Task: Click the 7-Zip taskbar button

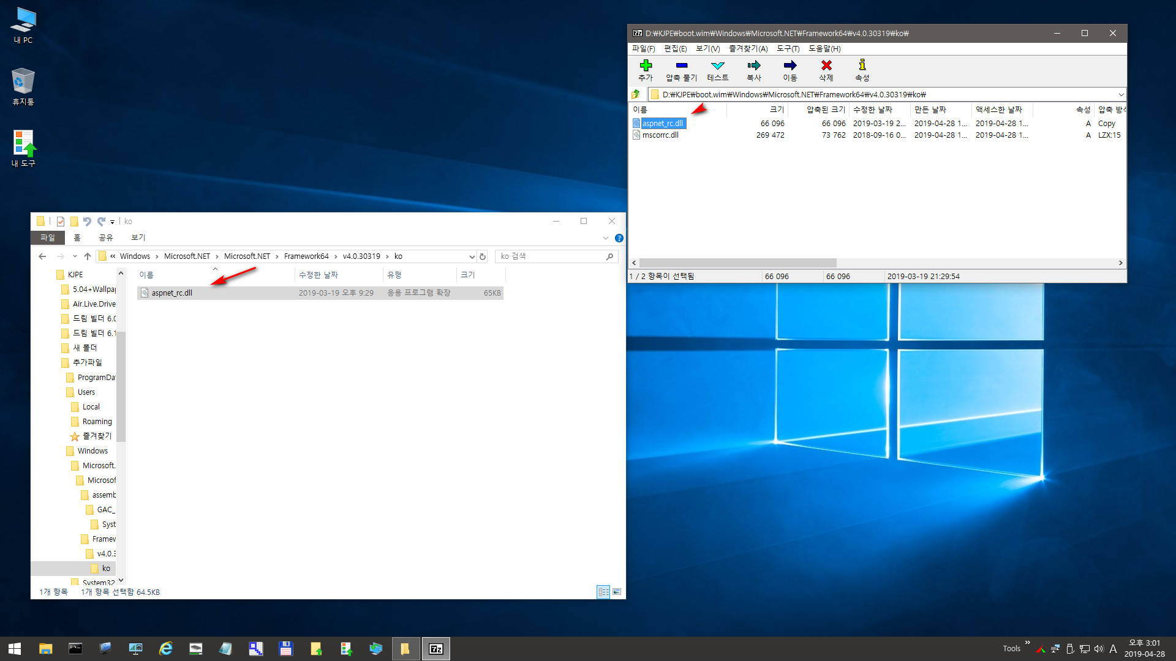Action: (435, 649)
